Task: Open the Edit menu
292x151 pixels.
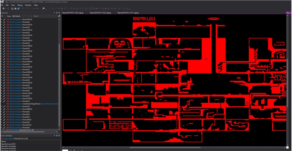Action: pyautogui.click(x=7, y=5)
